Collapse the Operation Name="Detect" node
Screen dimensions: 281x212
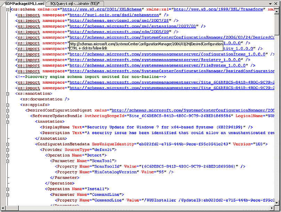[x=8, y=156]
